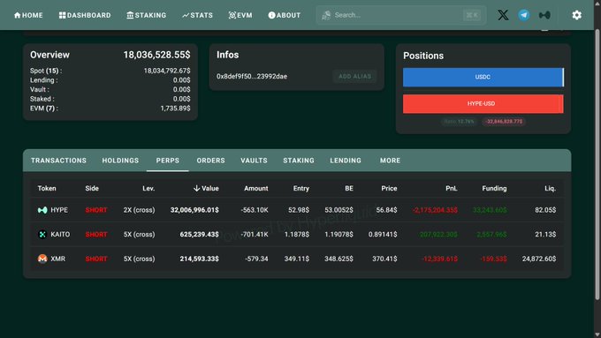Click the HYPE 2X (cross) leverage cell
Screen dimensions: 601x338
(139, 210)
